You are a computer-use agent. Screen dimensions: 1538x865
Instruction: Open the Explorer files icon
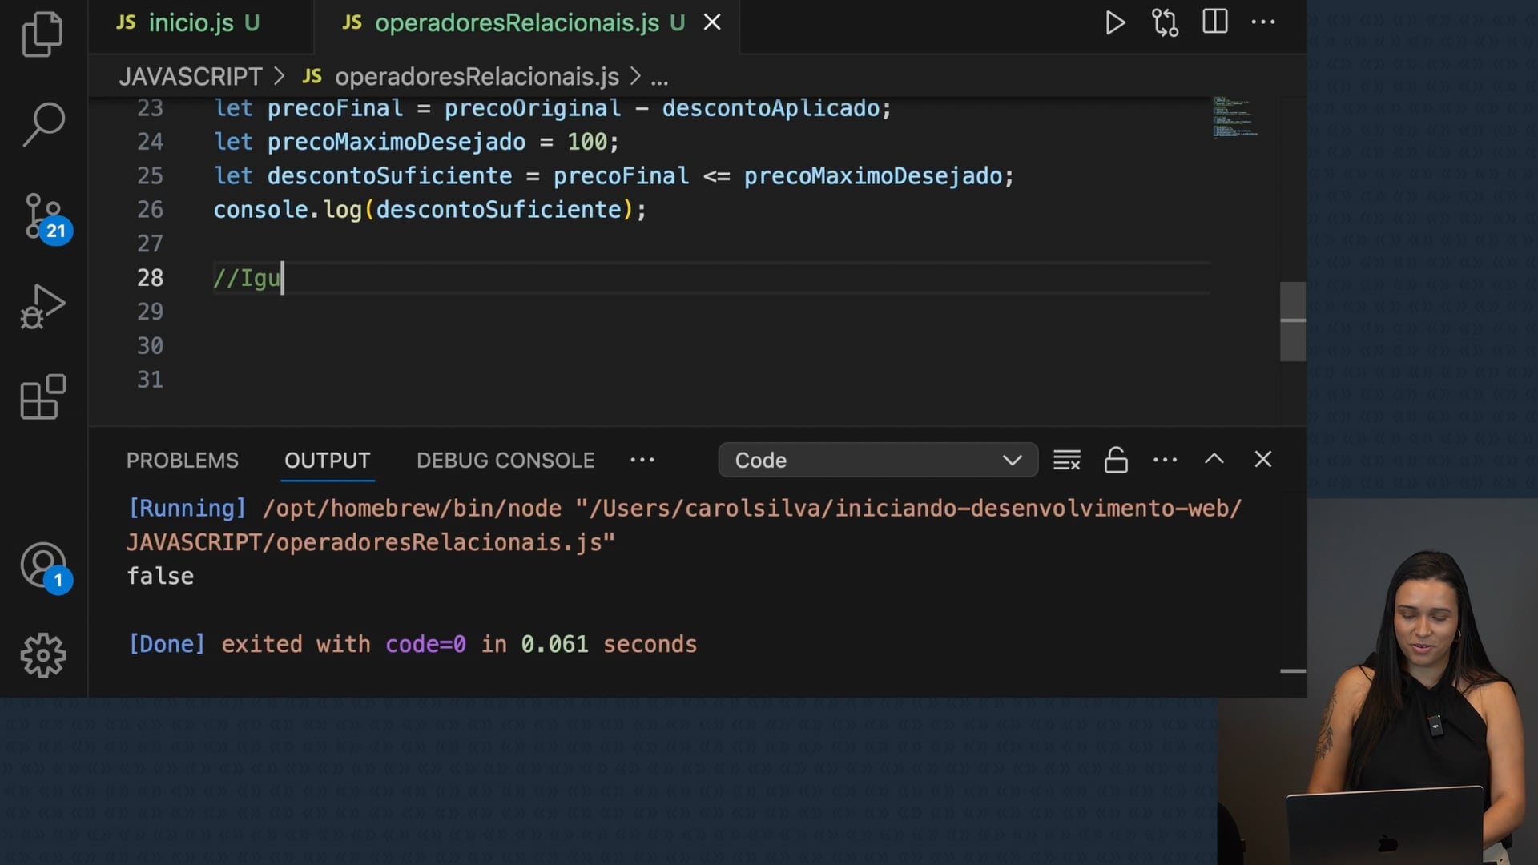coord(42,34)
